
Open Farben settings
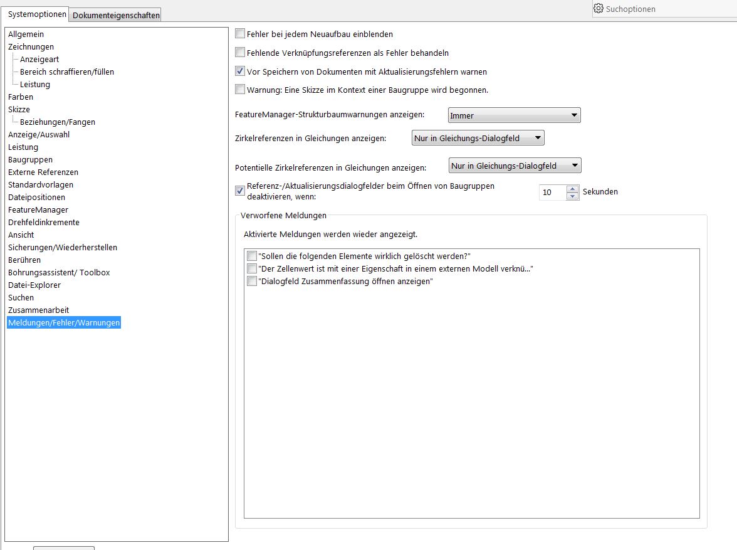point(21,97)
